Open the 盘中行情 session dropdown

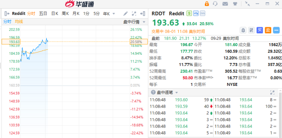[x=134, y=22]
